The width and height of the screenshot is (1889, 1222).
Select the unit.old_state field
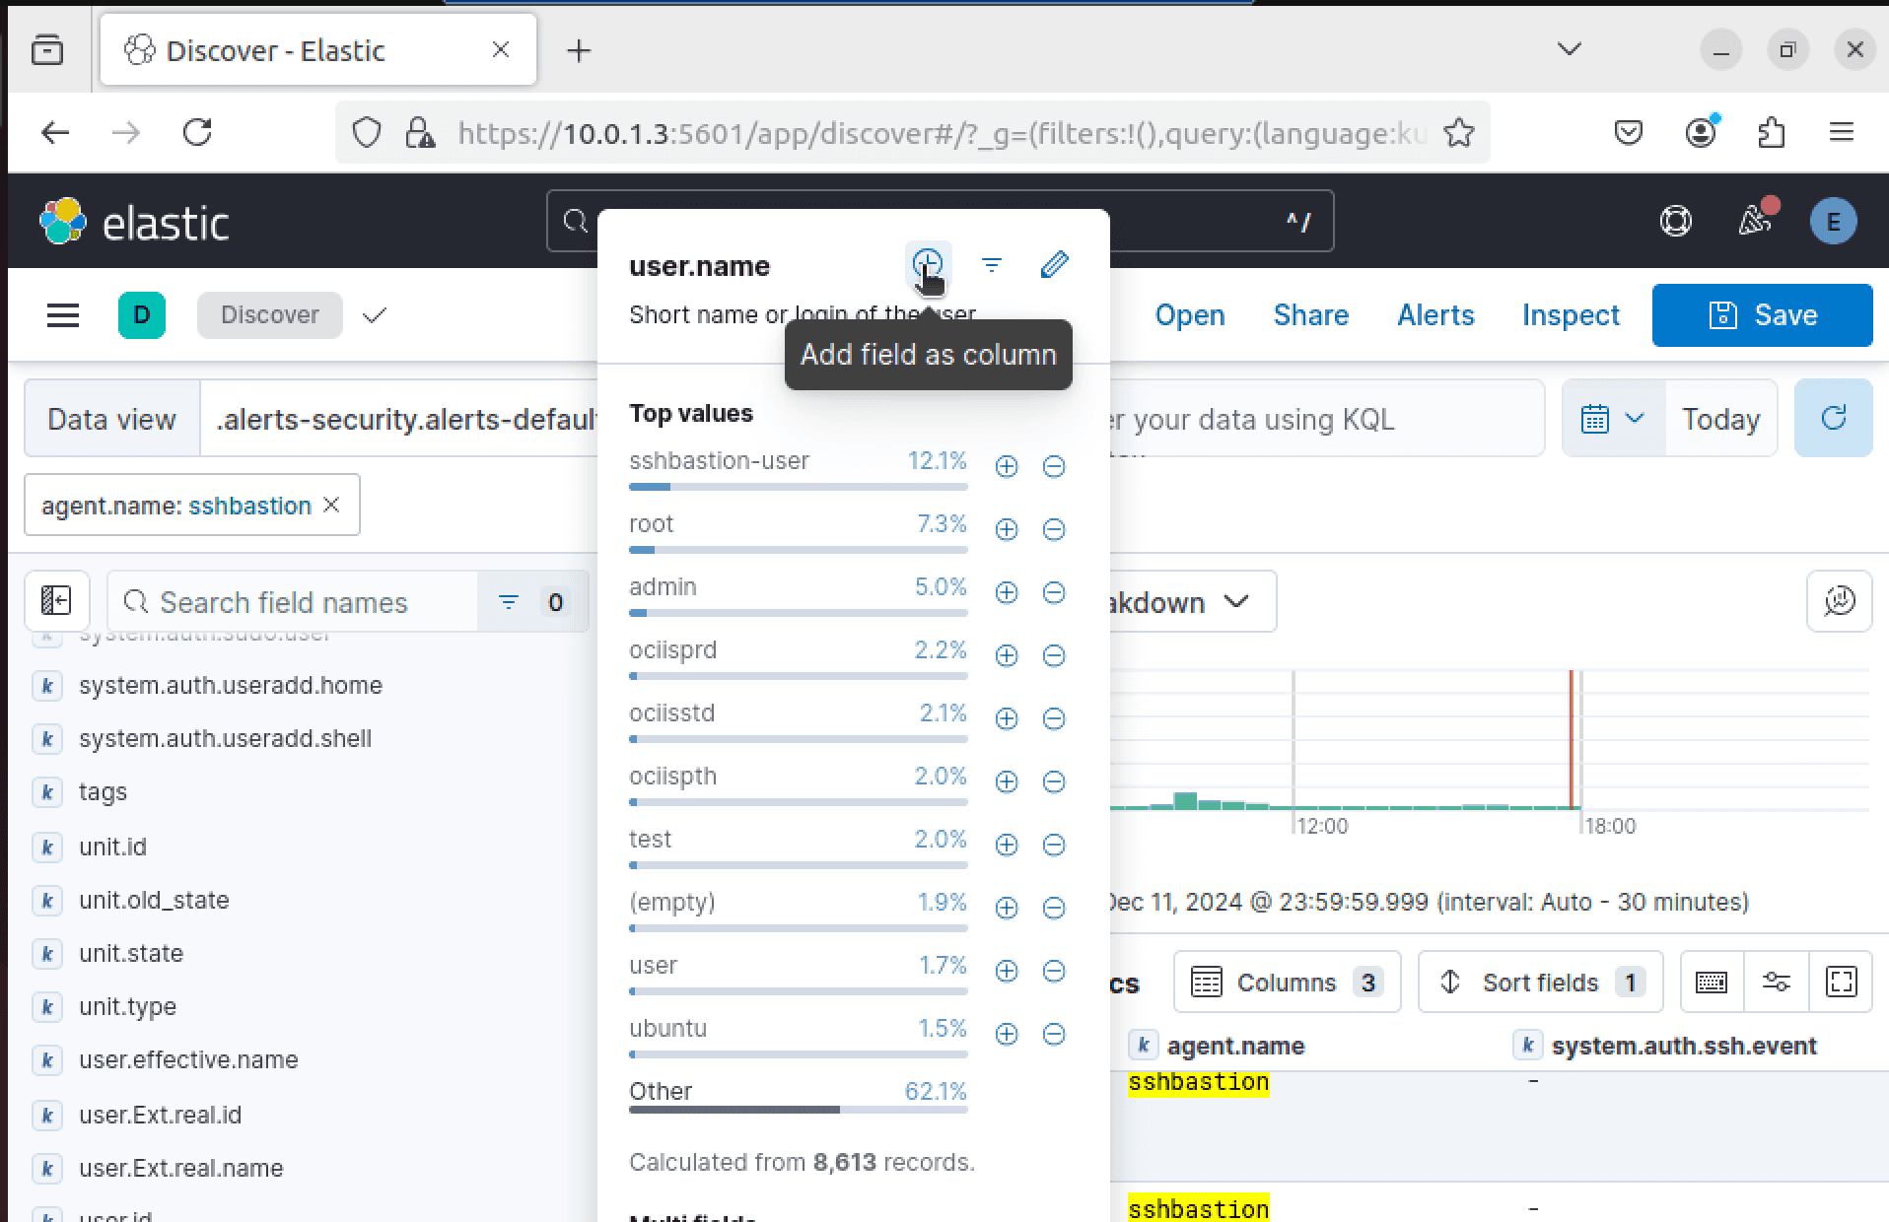click(x=154, y=900)
